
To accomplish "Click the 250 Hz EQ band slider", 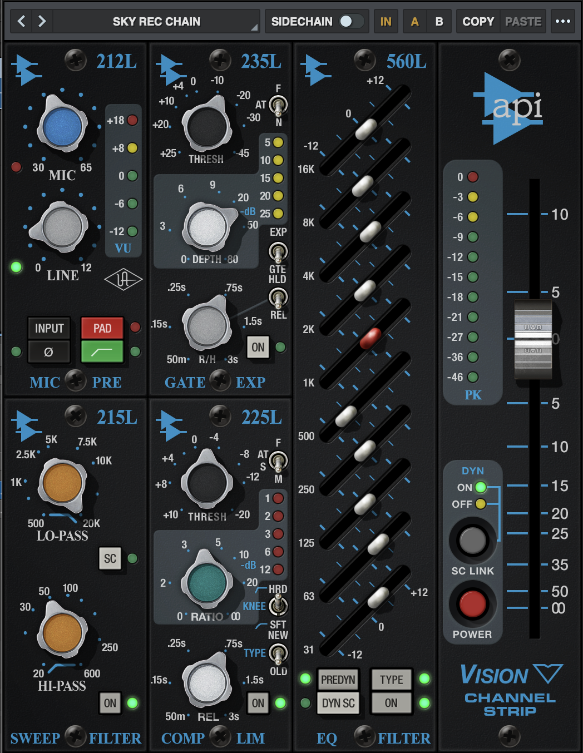I will click(x=364, y=451).
